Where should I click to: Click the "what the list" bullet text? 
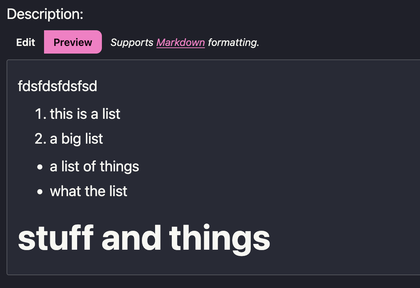click(x=88, y=191)
